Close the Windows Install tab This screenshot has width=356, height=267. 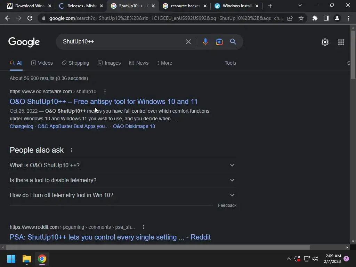(257, 6)
